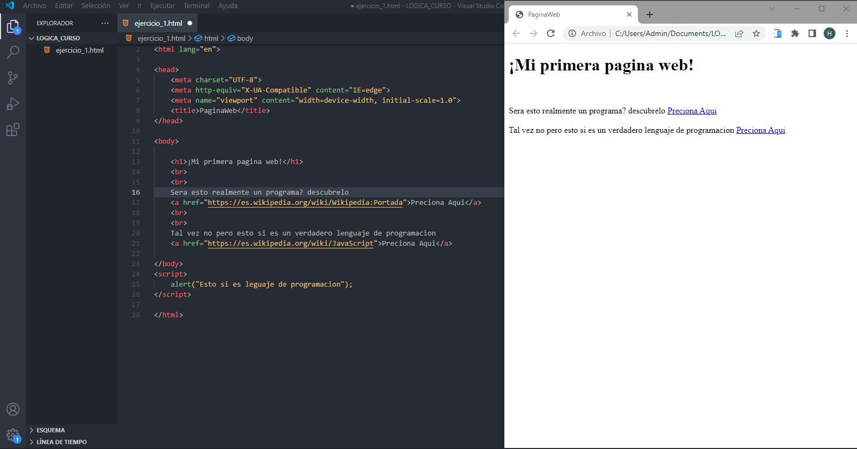Click the alert code line 25

(x=262, y=284)
